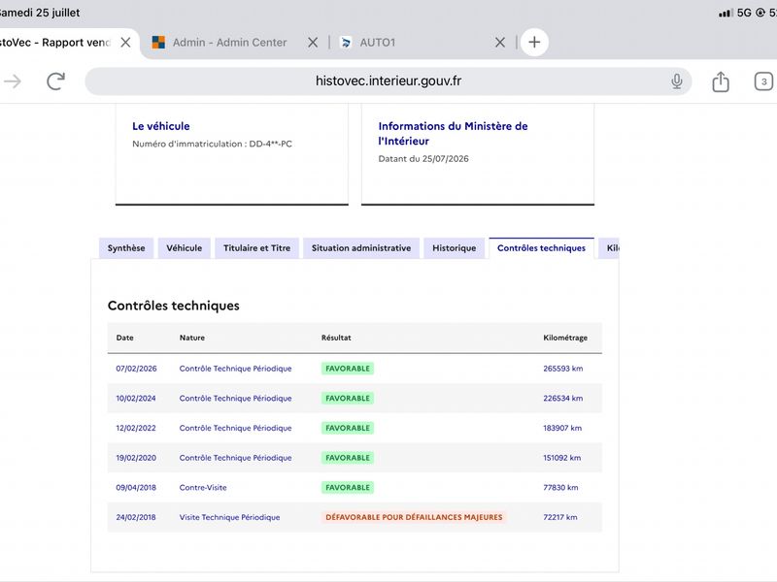Click the date 19/02/2020
777x582 pixels.
[x=136, y=458]
